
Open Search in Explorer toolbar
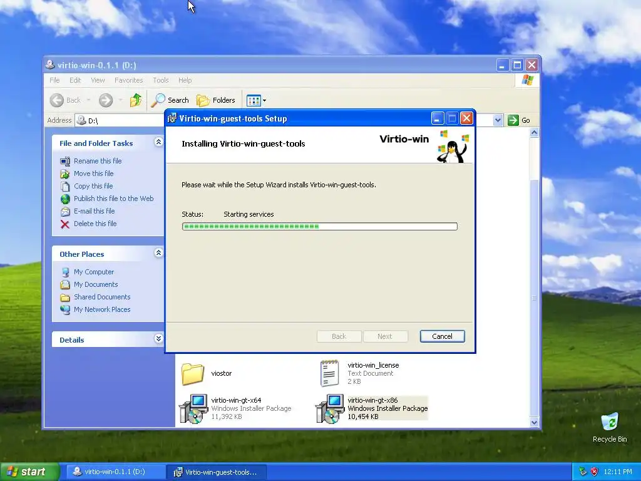click(170, 100)
